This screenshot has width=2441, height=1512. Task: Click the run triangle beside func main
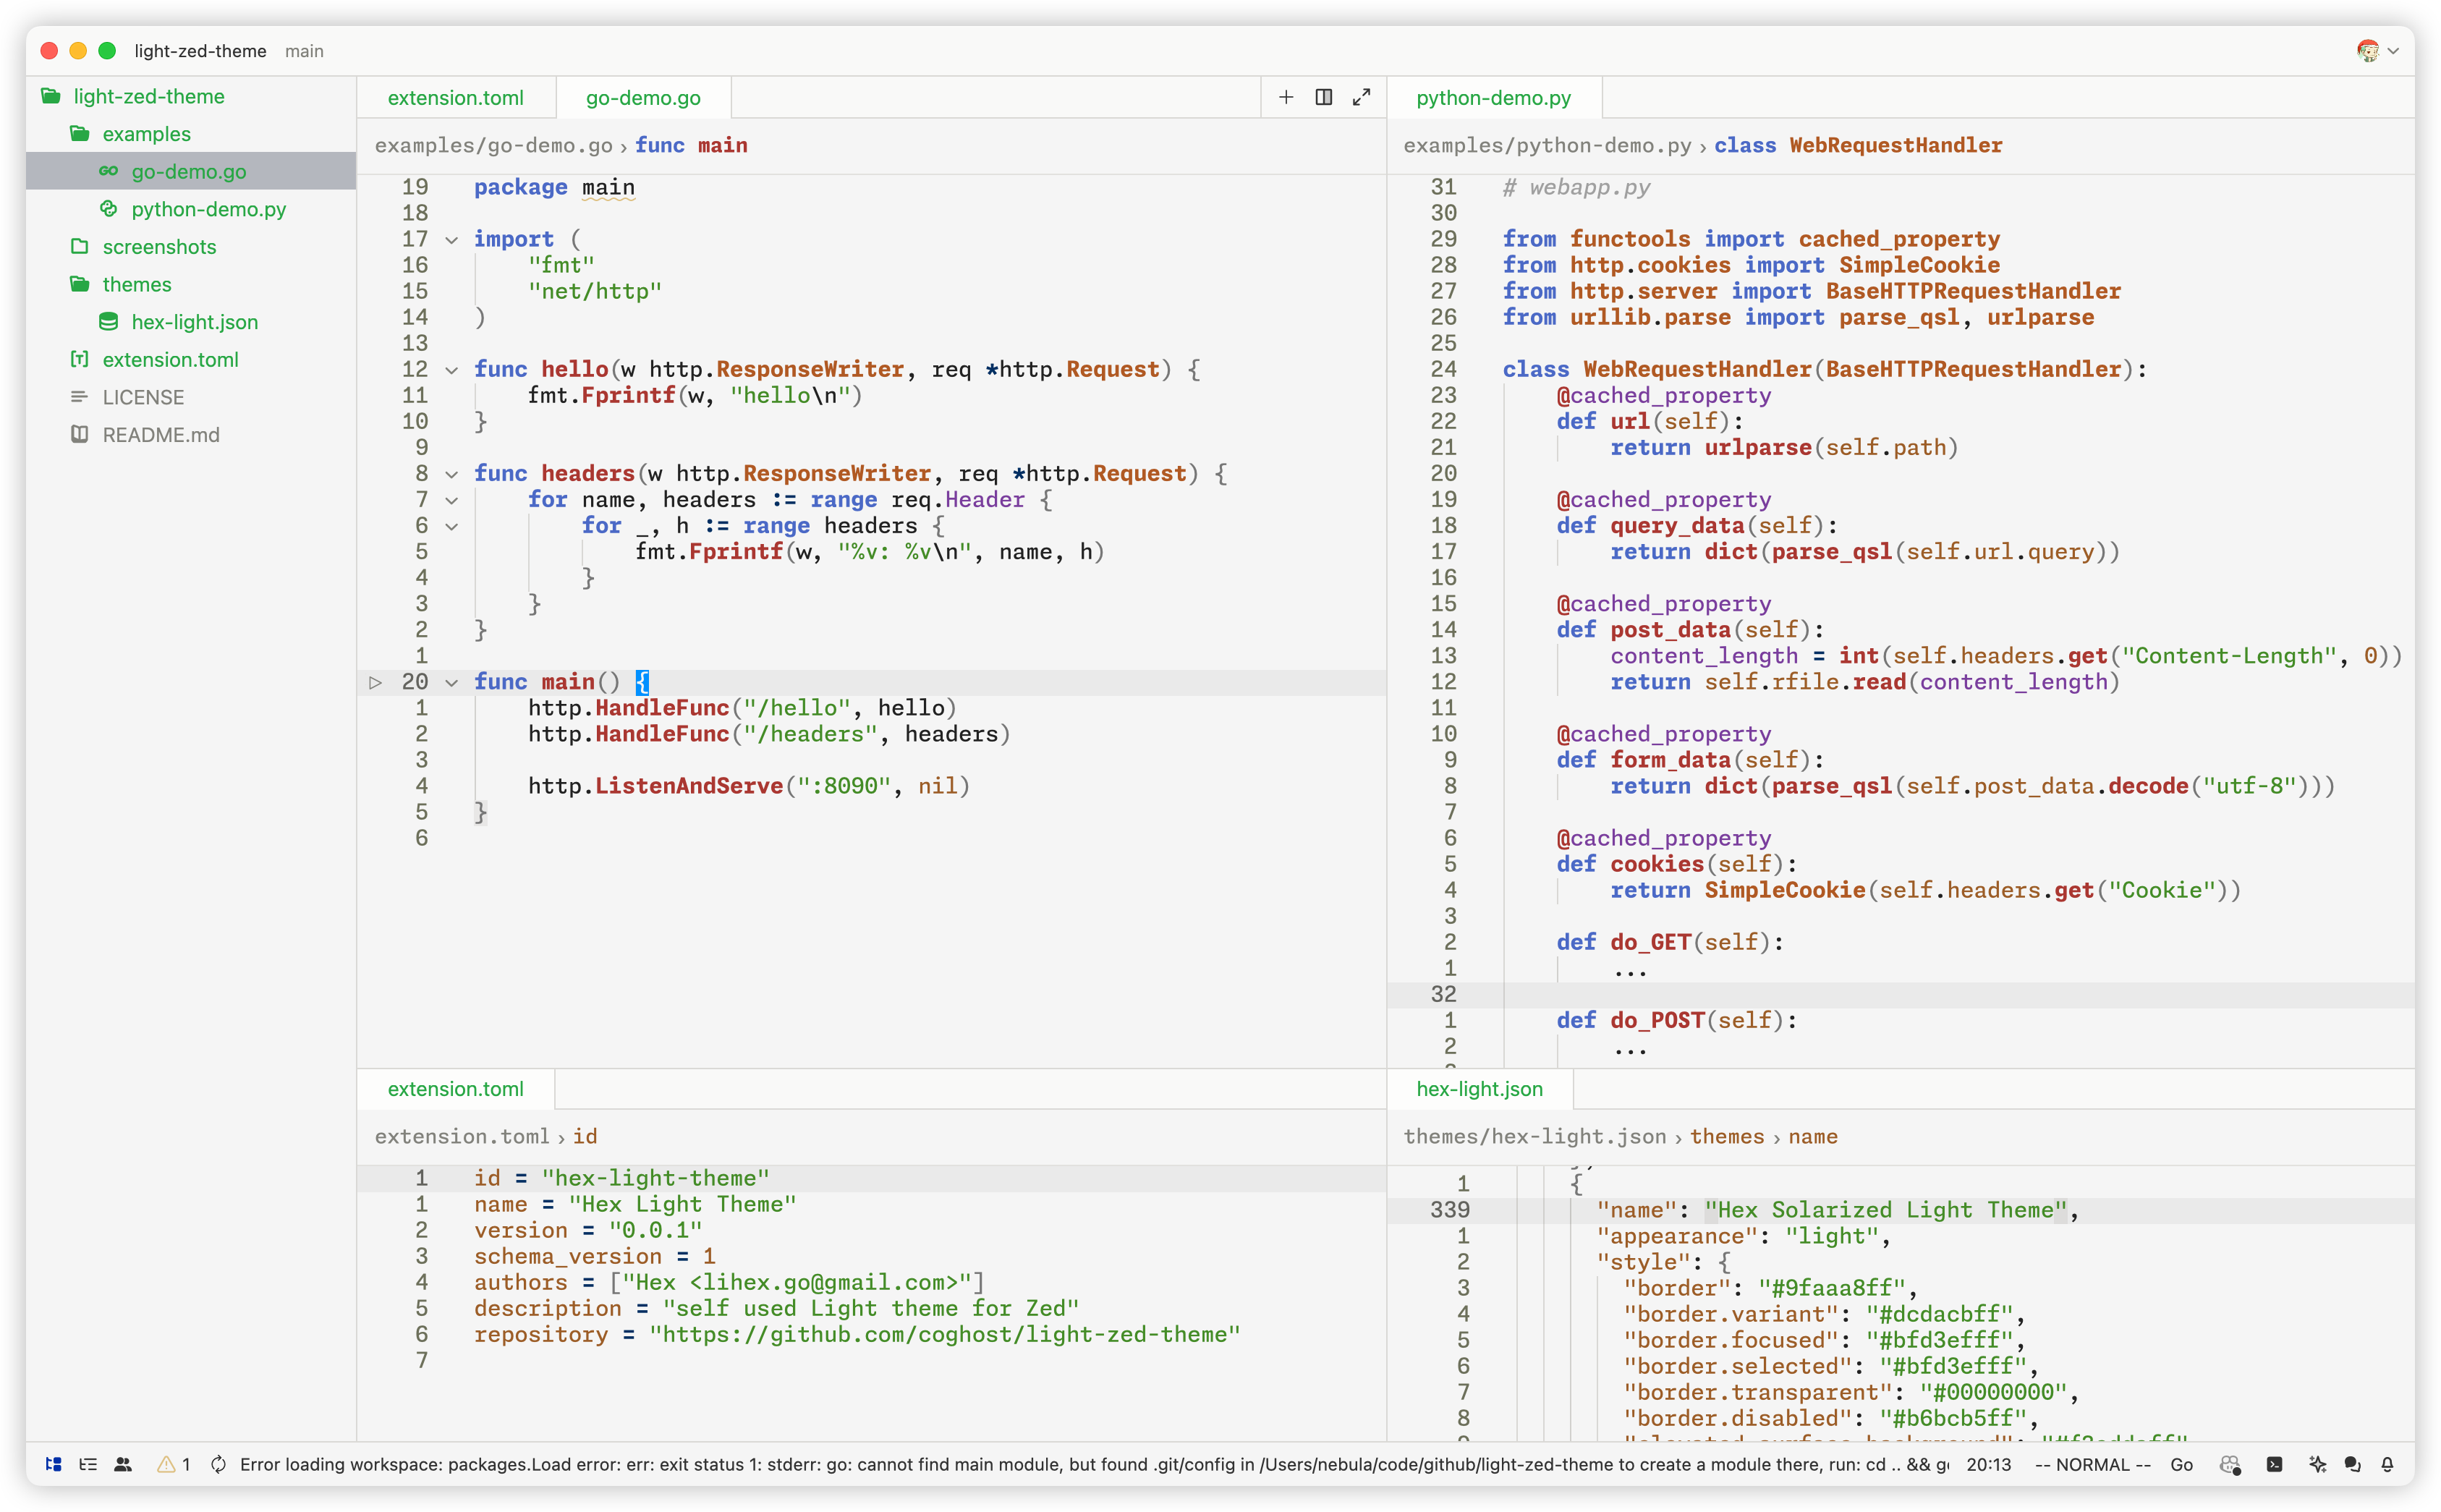tap(375, 682)
